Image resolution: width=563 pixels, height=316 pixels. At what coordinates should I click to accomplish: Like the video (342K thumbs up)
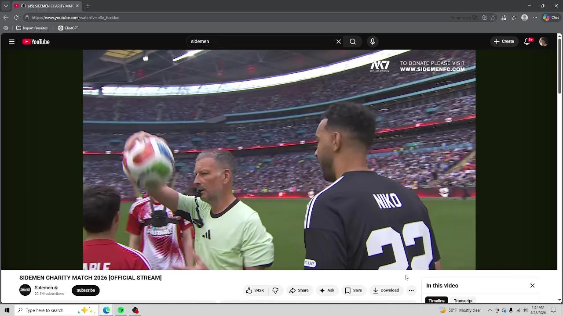coord(255,291)
